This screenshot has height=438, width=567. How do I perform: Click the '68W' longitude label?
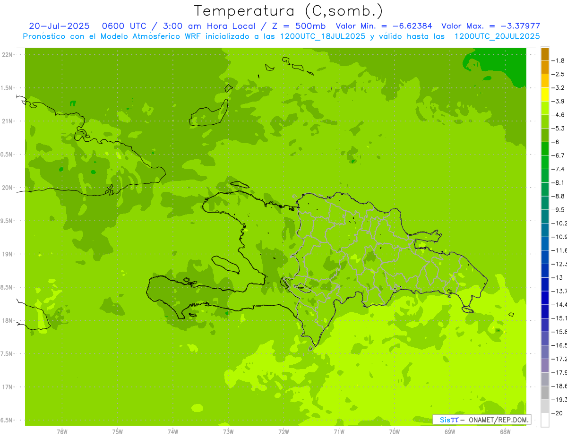[505, 431]
